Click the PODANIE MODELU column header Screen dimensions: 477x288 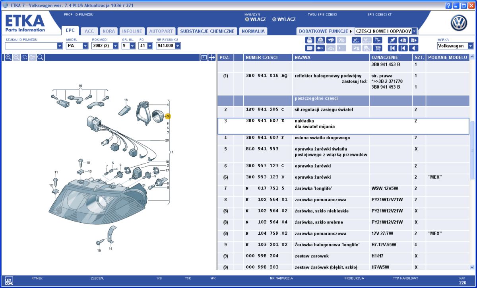click(x=447, y=57)
